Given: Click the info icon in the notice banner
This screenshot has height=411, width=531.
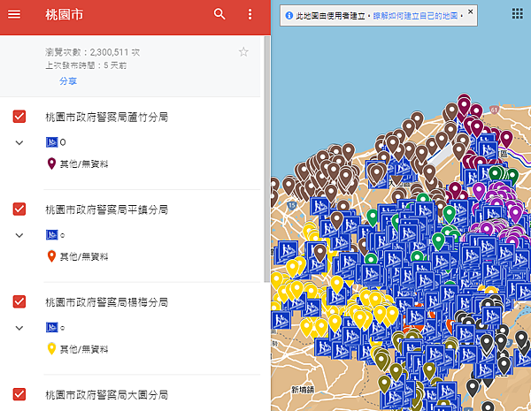Looking at the screenshot, I should (289, 16).
